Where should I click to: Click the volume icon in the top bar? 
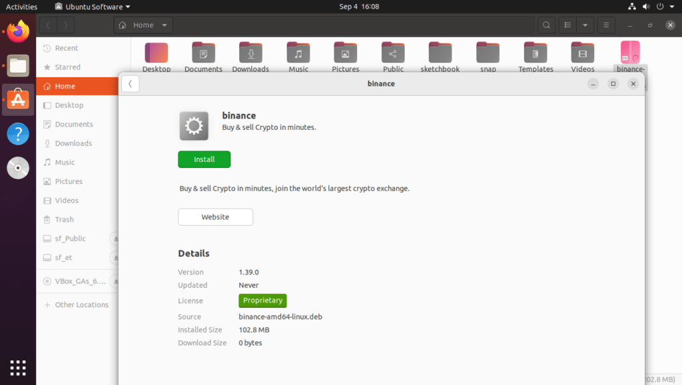click(646, 7)
